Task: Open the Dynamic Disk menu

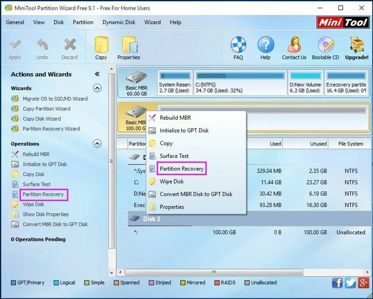Action: click(x=119, y=22)
